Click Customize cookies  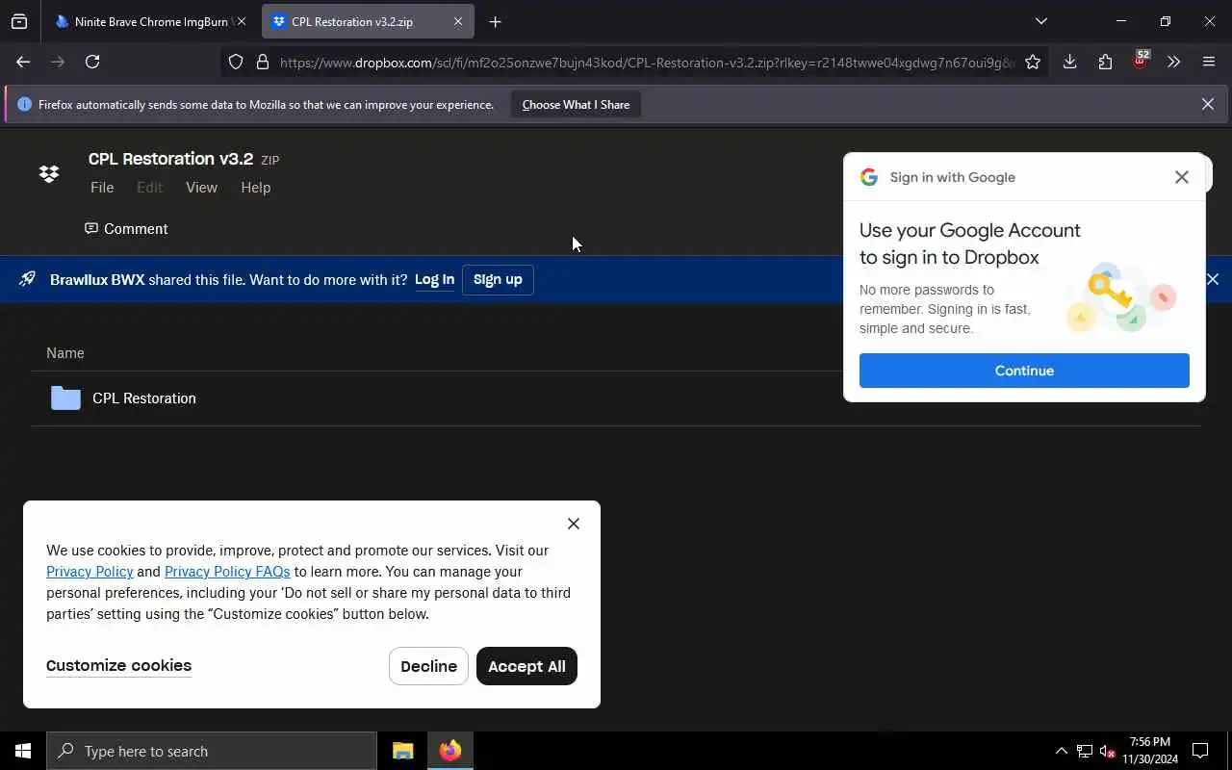118,666
